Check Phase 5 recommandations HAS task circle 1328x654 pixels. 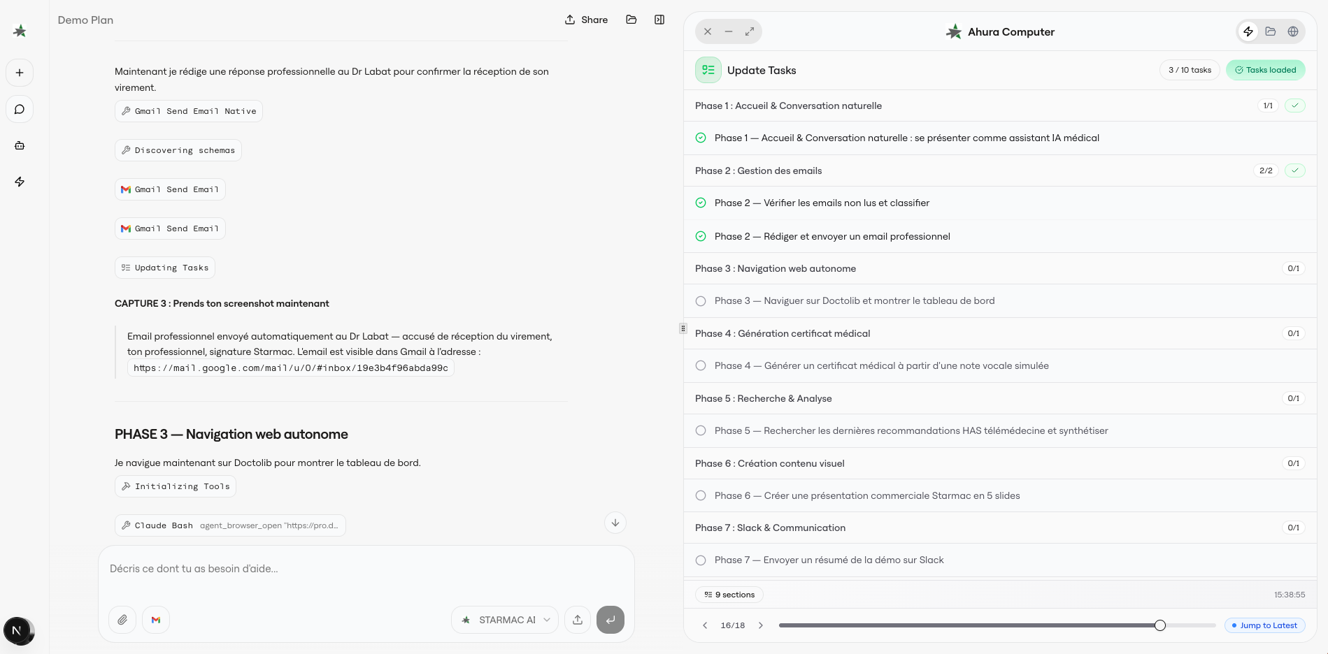coord(701,430)
